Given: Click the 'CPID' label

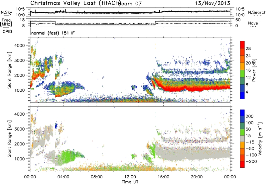Looking at the screenshot, I should [7, 32].
